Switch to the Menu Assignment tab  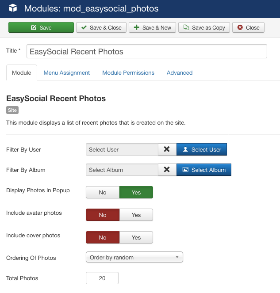point(67,72)
